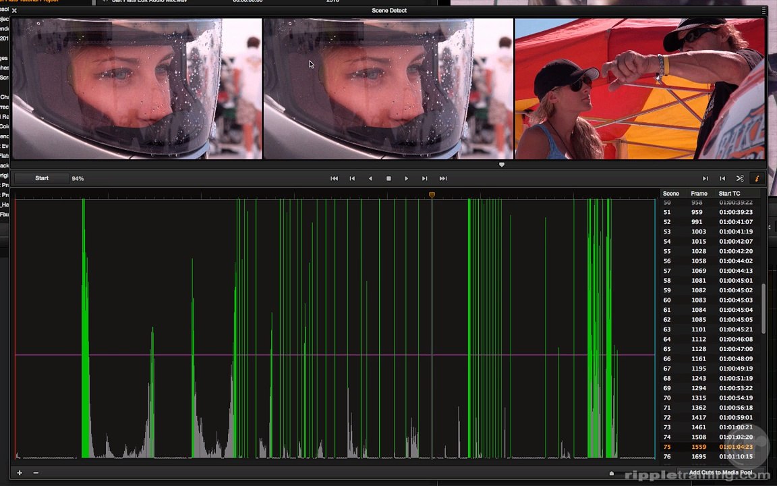Image resolution: width=777 pixels, height=486 pixels.
Task: Click the previous scene cut icon
Action: [722, 178]
